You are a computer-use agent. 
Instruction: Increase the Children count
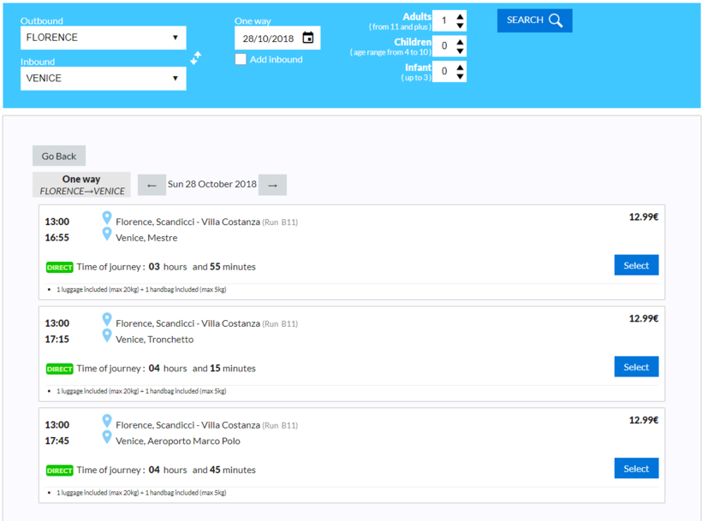click(x=461, y=41)
